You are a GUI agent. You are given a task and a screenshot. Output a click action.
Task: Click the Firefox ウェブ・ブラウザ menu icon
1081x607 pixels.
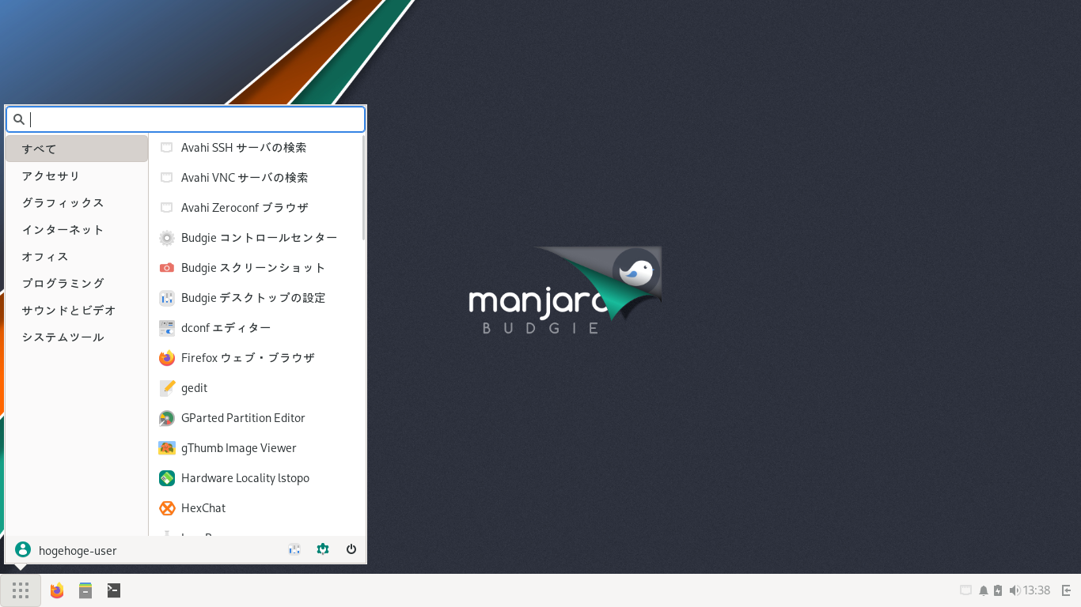pyautogui.click(x=166, y=358)
